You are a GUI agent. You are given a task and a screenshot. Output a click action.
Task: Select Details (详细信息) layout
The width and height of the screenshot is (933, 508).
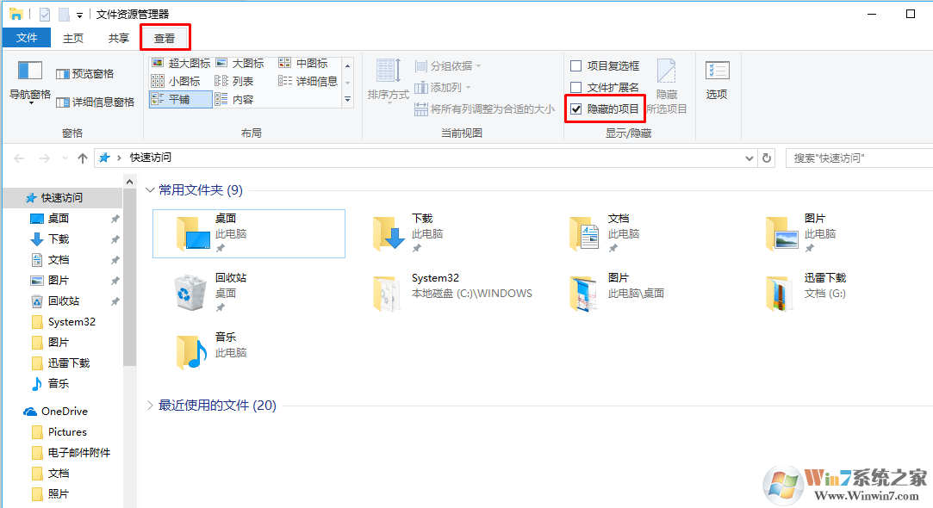tap(308, 81)
